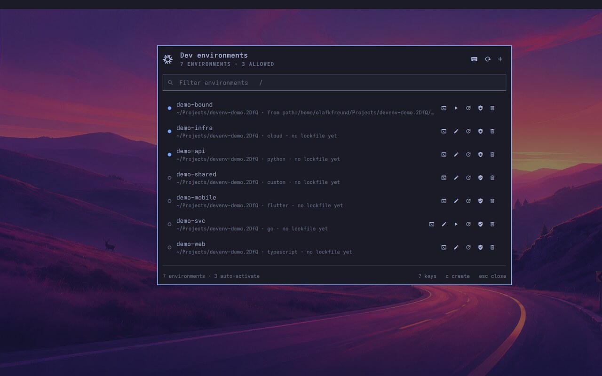Open a terminal for demo-svc

pyautogui.click(x=431, y=224)
